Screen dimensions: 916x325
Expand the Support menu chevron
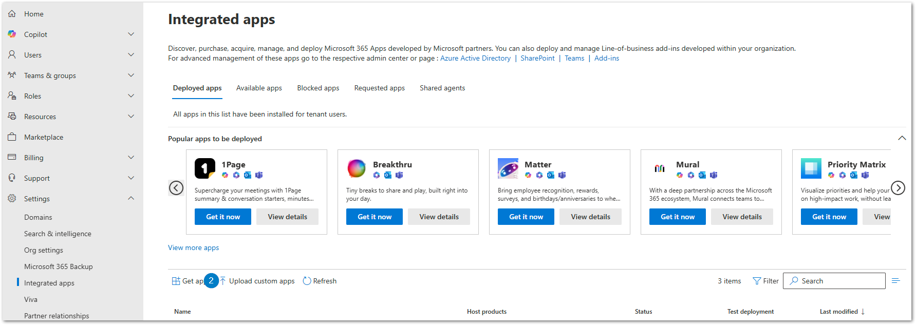[x=131, y=178]
